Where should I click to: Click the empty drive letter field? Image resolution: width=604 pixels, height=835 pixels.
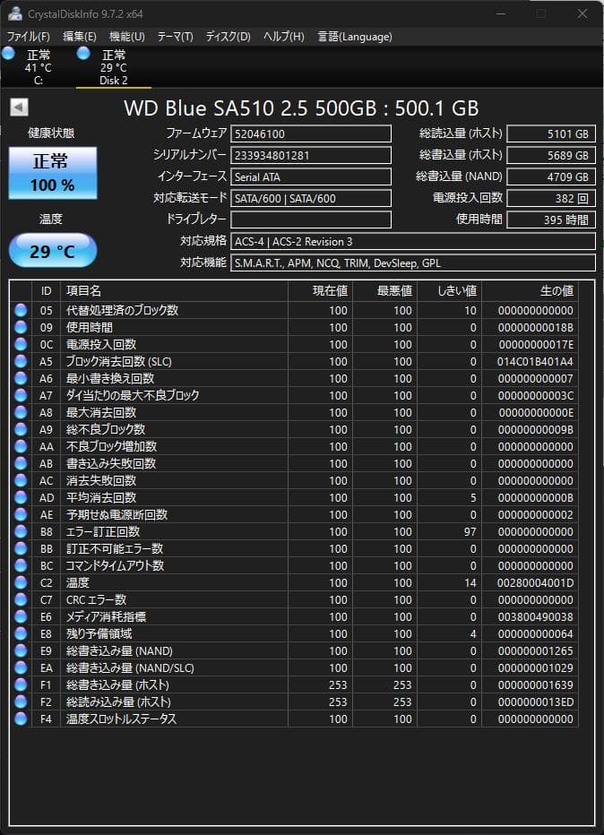(x=311, y=220)
